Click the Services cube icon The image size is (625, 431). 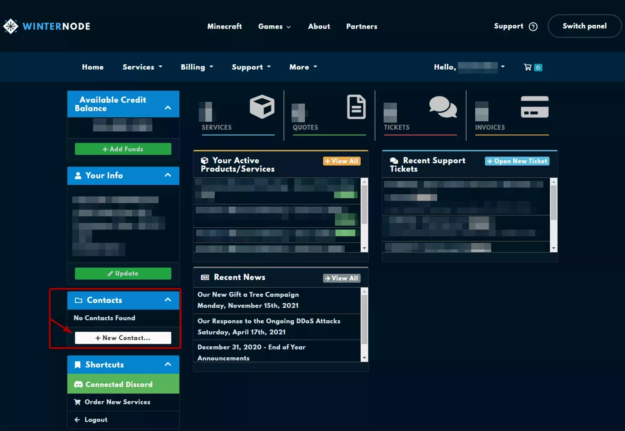(262, 107)
